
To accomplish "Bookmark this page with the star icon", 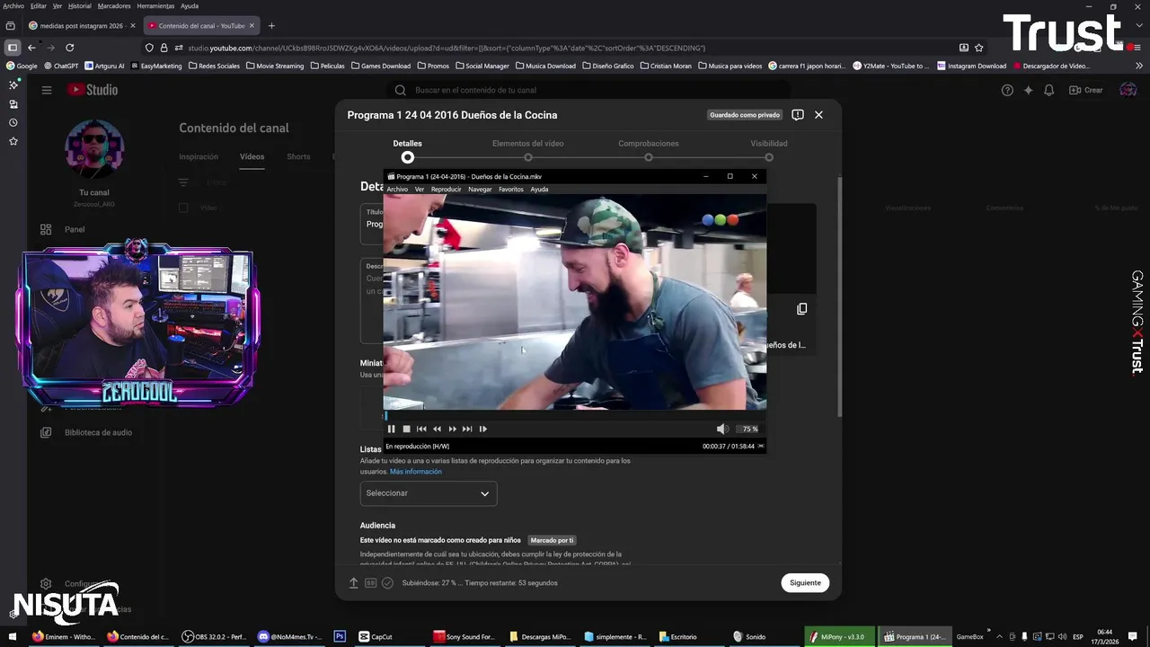I will tap(978, 48).
